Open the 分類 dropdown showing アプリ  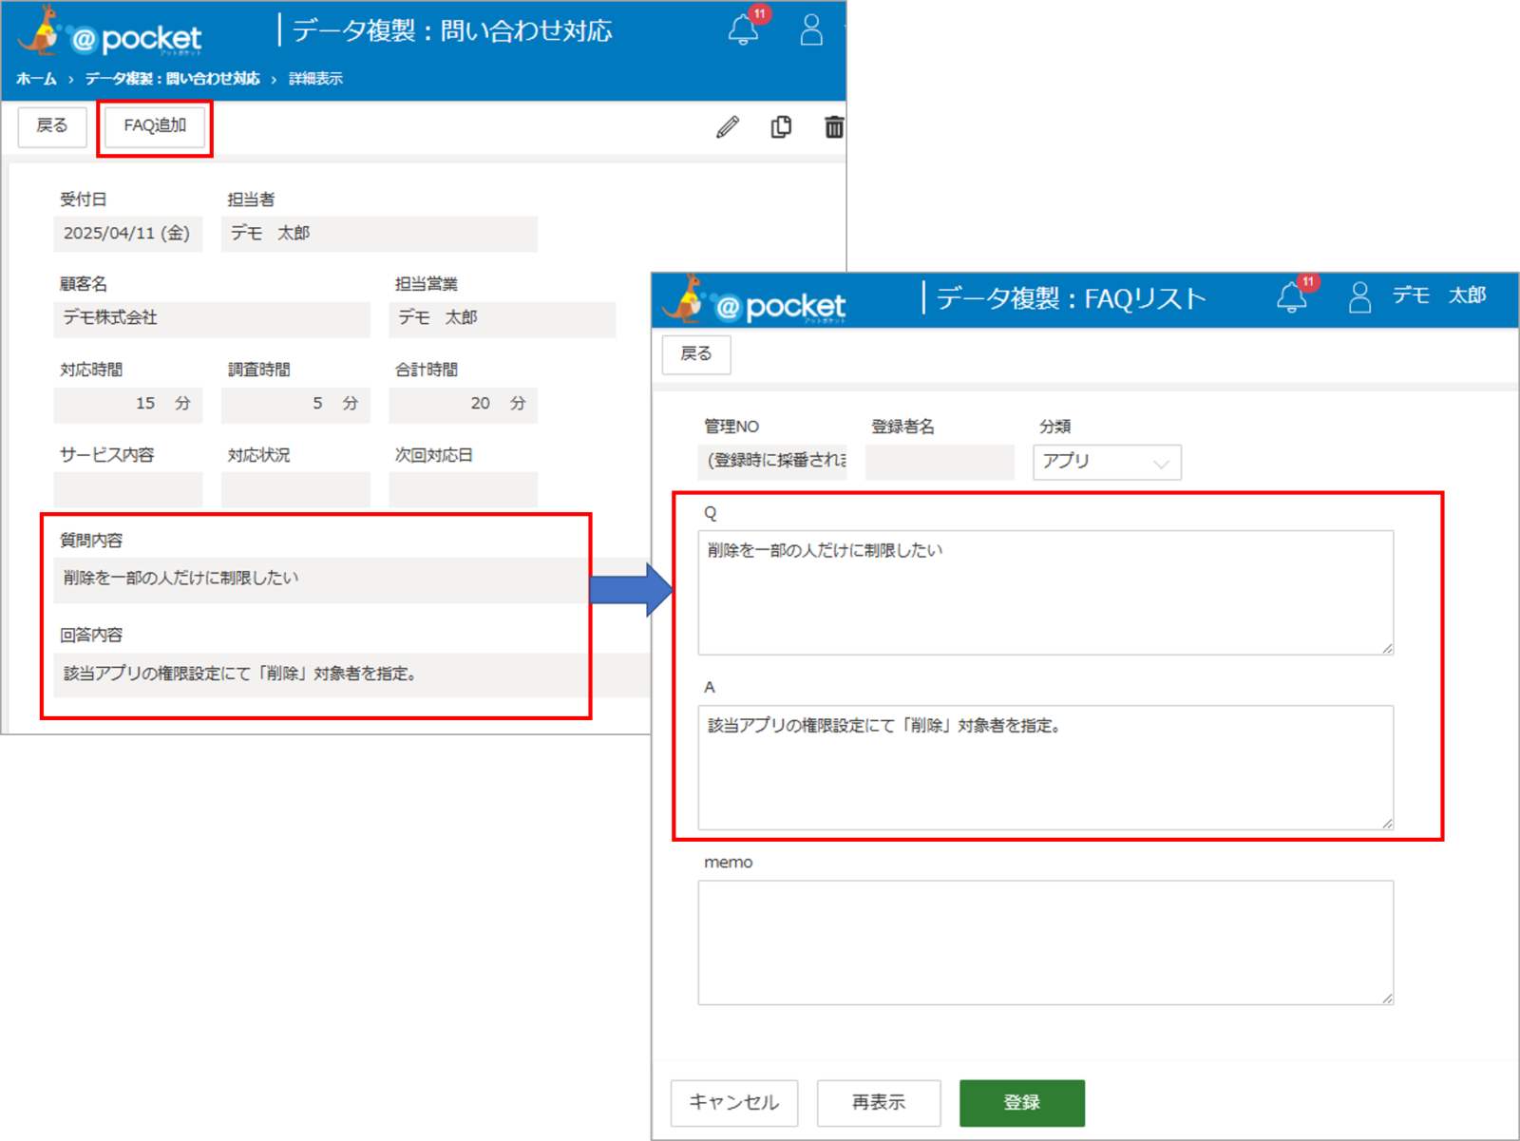1107,463
